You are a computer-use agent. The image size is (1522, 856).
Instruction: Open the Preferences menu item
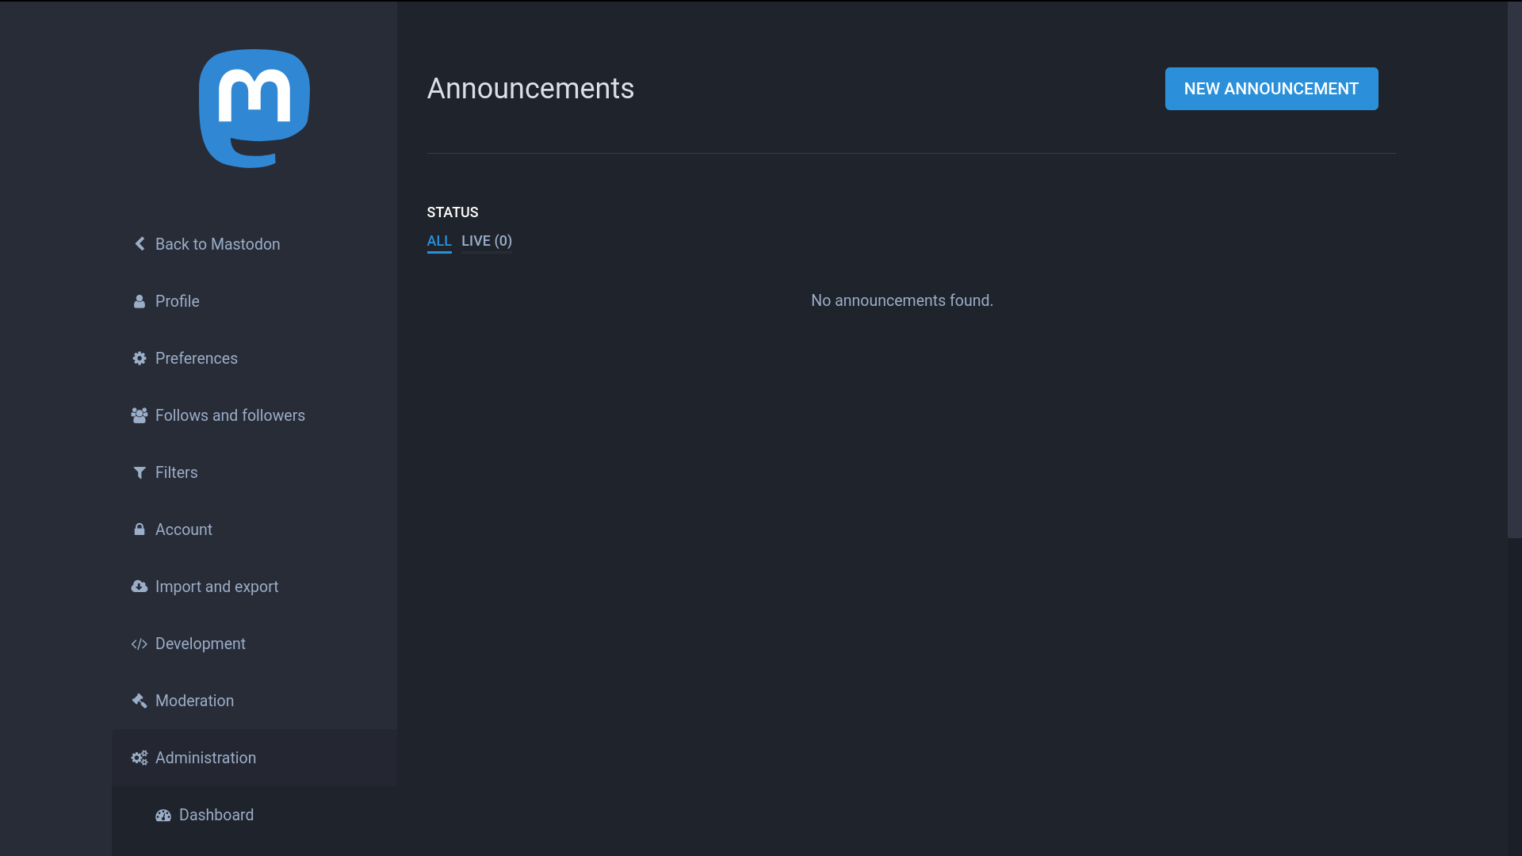coord(196,358)
